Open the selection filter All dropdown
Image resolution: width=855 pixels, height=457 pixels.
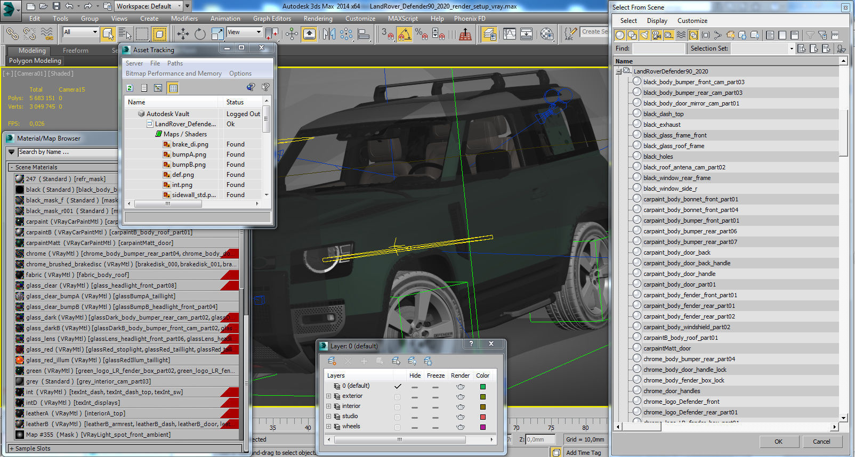pos(80,32)
